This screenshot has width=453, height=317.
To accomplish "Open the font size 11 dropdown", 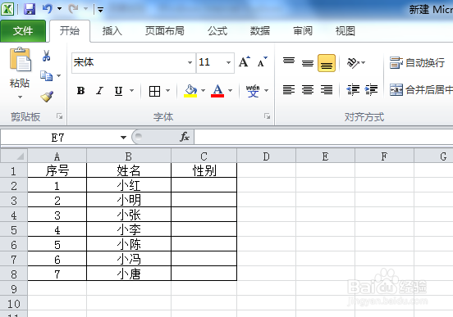I will coord(228,62).
